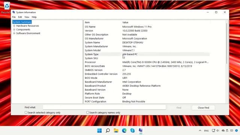Expand Components node
This screenshot has height=135, width=240.
[x=14, y=30]
